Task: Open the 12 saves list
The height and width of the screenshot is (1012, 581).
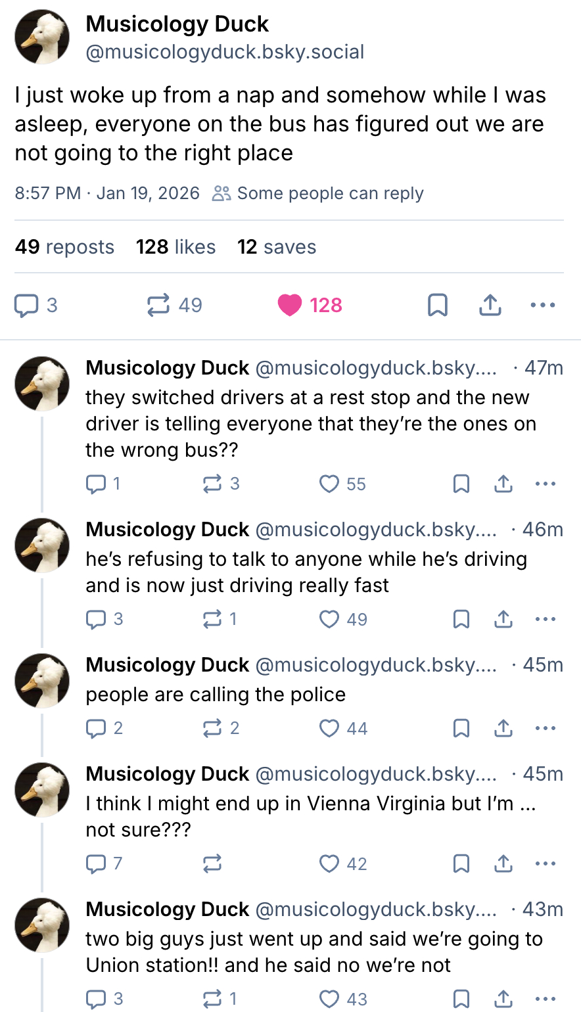Action: coord(277,247)
